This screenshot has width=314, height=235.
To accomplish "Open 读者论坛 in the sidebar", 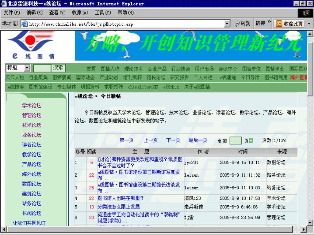I will (32, 145).
